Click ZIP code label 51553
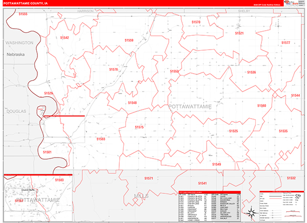 (x=174, y=72)
